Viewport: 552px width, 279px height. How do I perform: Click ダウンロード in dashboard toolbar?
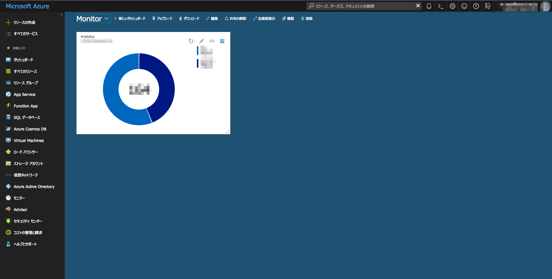click(x=189, y=18)
